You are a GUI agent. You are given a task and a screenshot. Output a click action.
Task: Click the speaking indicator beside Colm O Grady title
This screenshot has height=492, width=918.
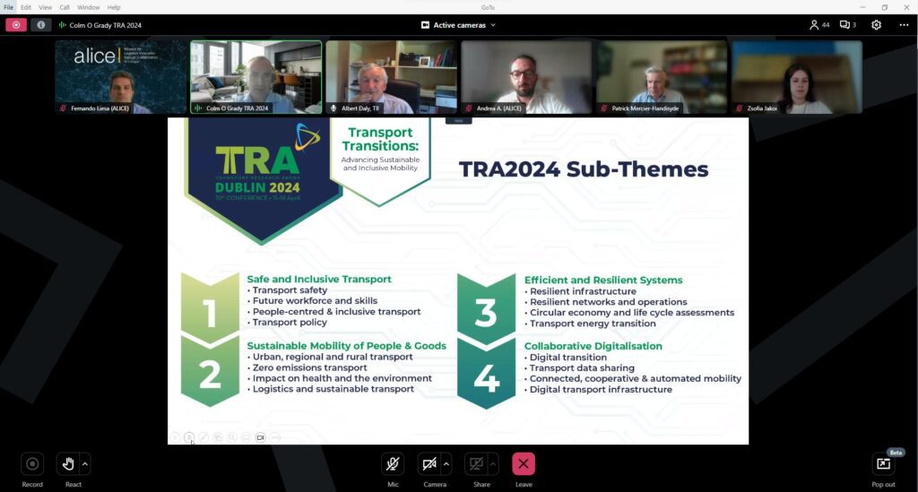coord(62,25)
